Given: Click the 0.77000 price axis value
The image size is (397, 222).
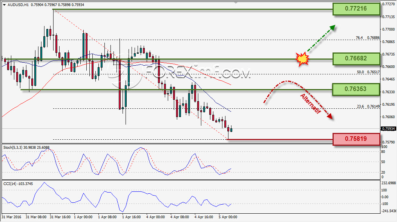Looking at the screenshot, I should [x=388, y=30].
